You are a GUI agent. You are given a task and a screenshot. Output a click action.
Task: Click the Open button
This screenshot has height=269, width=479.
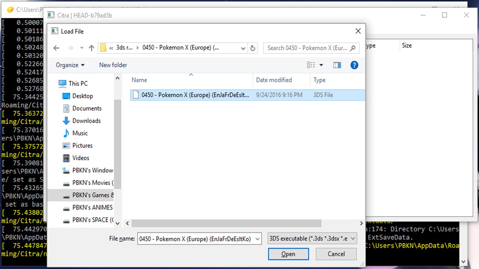tap(288, 254)
